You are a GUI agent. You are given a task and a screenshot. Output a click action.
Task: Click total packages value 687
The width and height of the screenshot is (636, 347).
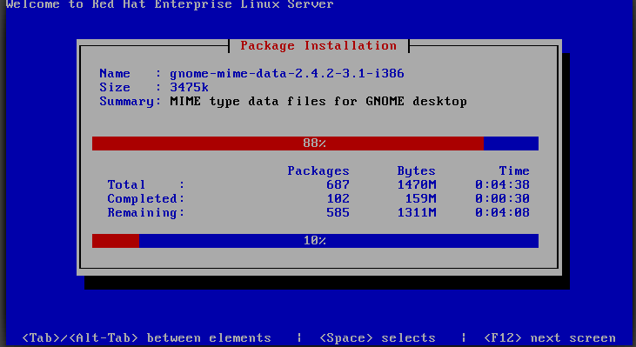coord(338,185)
